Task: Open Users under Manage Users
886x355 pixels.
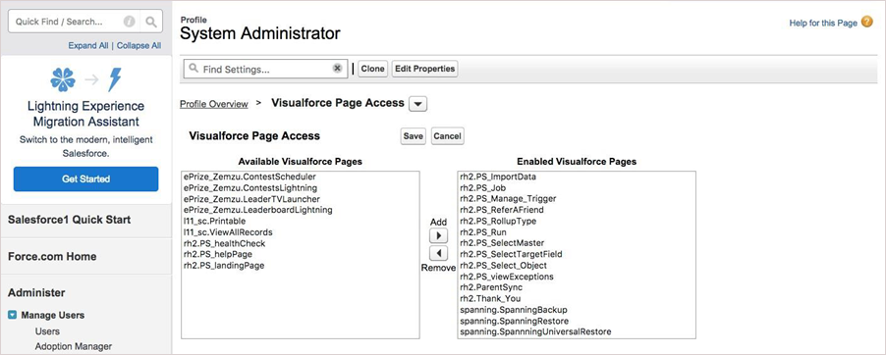Action: click(x=47, y=331)
